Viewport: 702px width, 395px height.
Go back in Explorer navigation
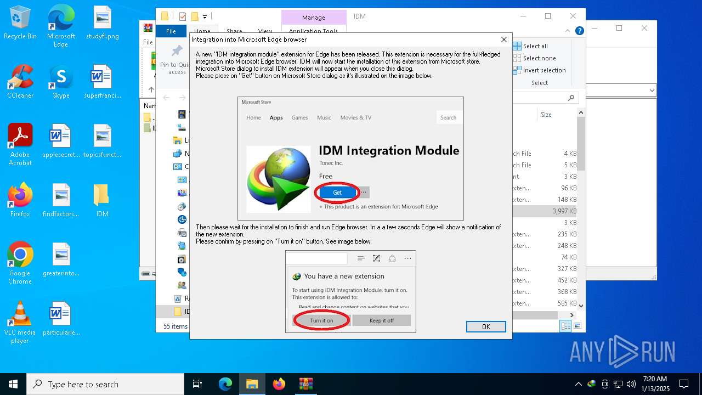pyautogui.click(x=166, y=98)
